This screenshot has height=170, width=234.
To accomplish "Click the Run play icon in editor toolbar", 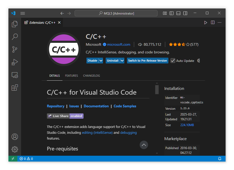I will tap(206, 22).
